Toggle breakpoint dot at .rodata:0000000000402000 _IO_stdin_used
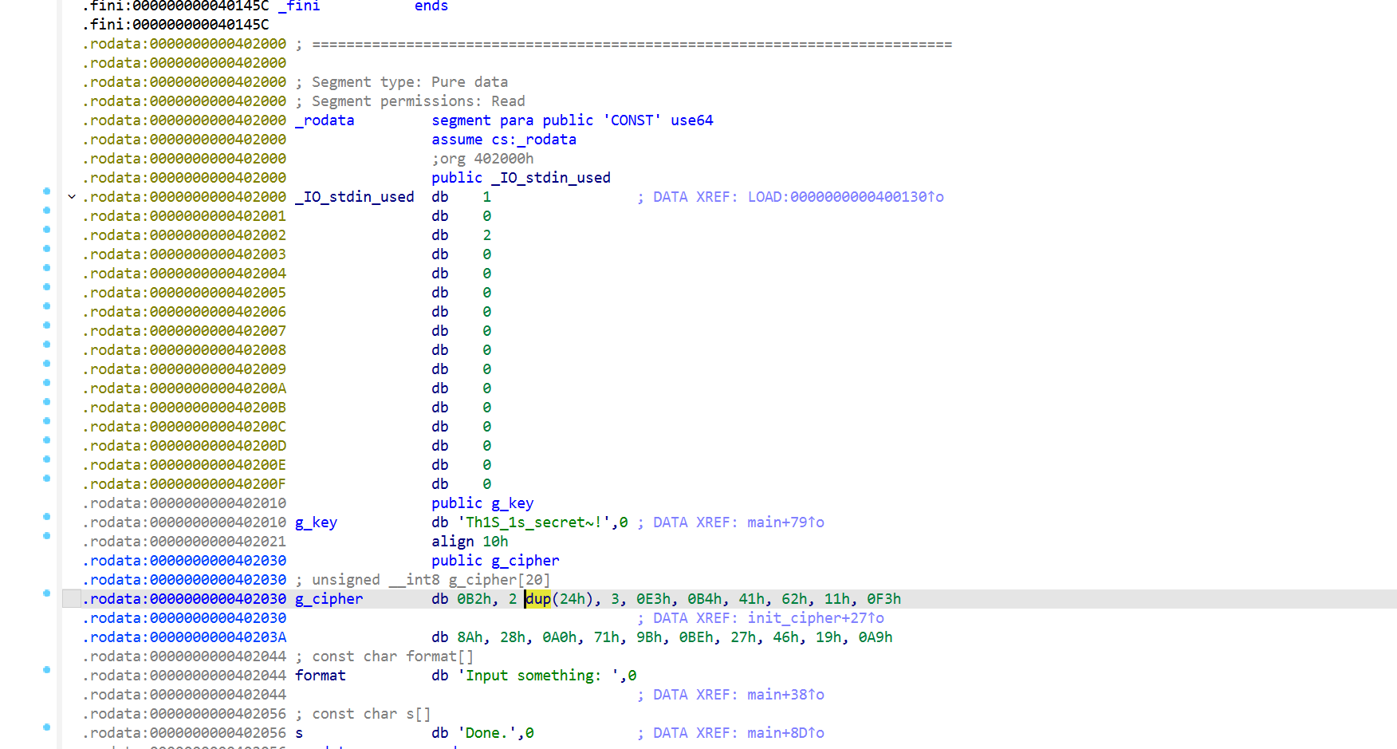The image size is (1397, 749). 46,191
